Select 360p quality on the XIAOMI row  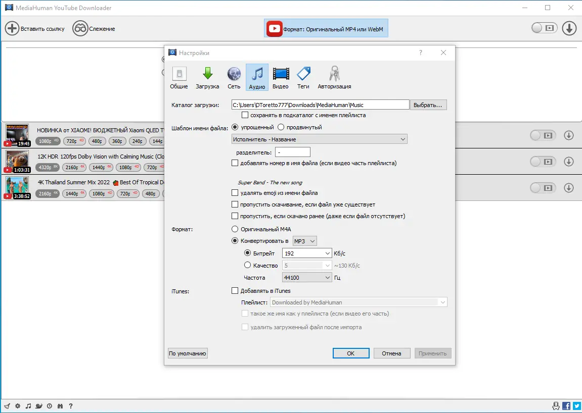tap(117, 141)
